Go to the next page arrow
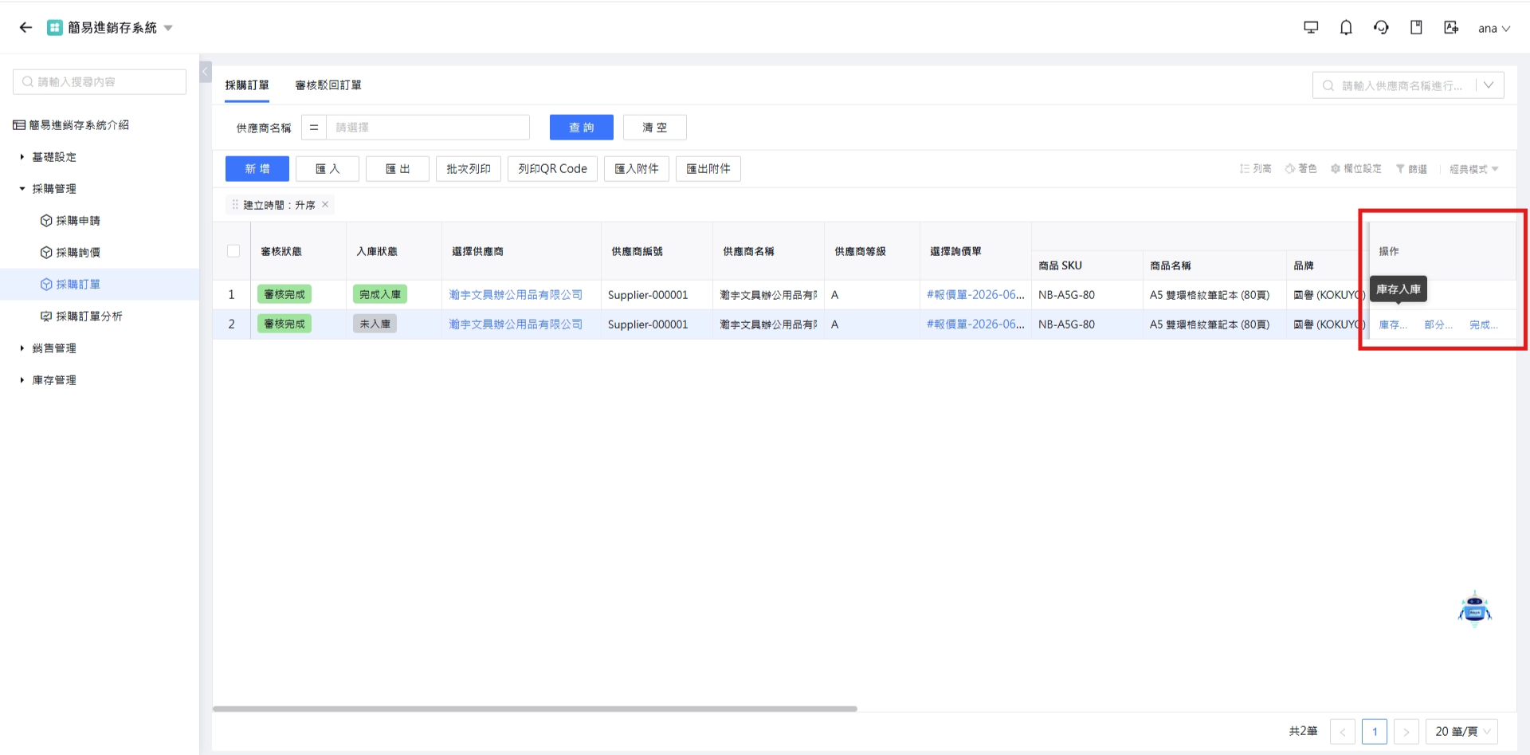 coord(1406,732)
